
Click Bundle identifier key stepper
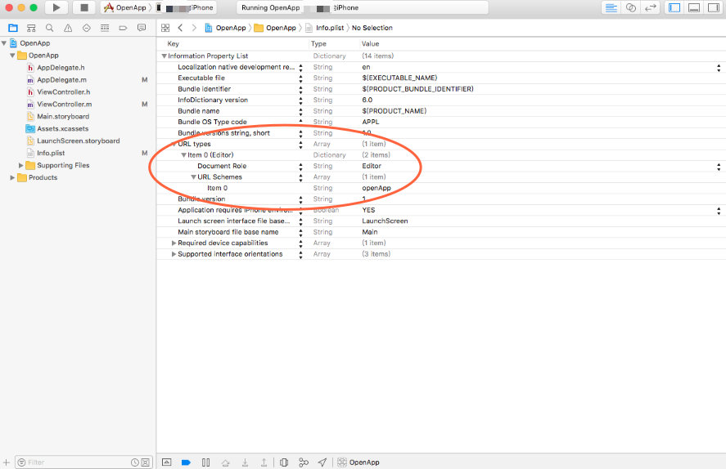point(300,89)
